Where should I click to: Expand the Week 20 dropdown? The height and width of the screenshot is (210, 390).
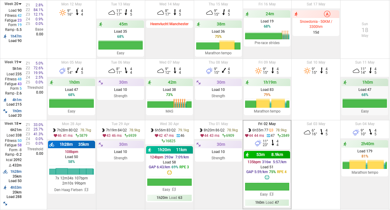pyautogui.click(x=20, y=4)
